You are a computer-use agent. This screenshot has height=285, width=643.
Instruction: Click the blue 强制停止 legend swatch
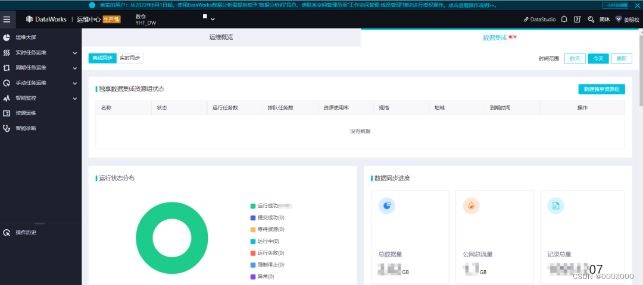252,265
